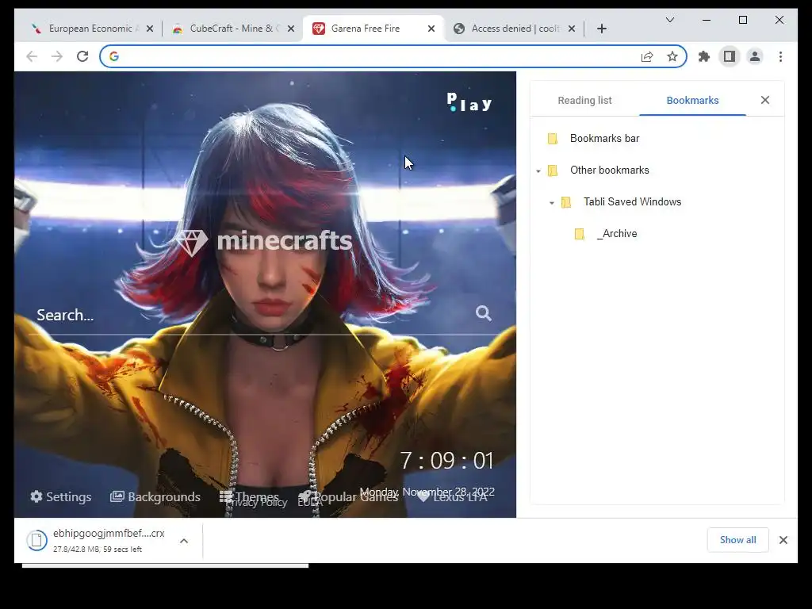
Task: Collapse the Tabli Saved Windows arrow
Action: click(x=552, y=202)
